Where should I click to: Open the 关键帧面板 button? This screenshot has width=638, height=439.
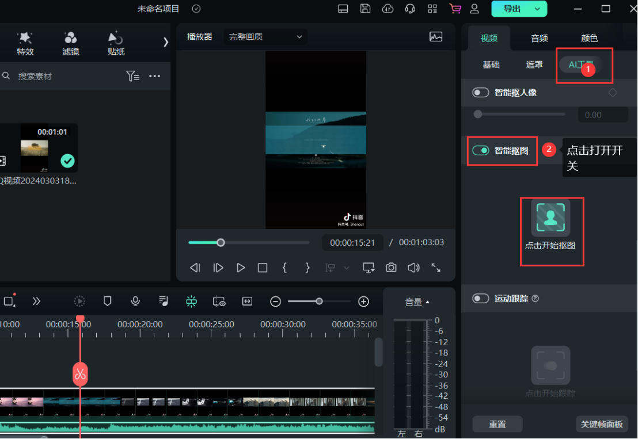coord(602,424)
